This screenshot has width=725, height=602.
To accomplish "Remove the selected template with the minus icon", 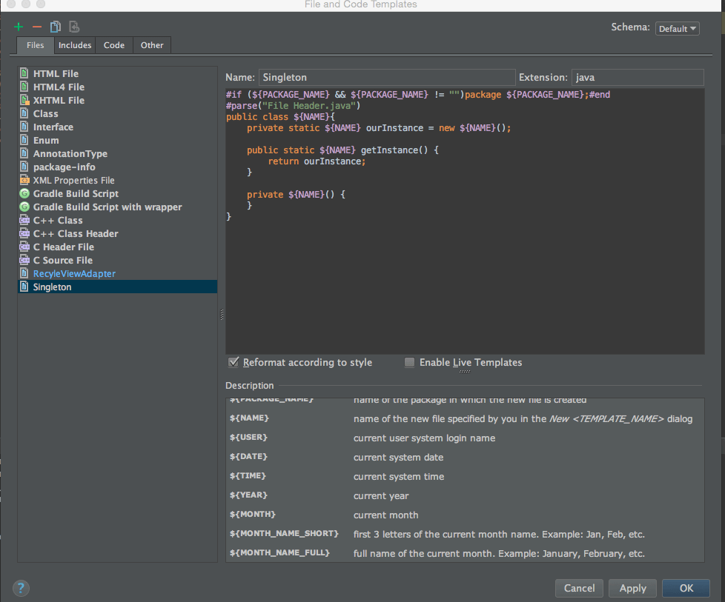I will pyautogui.click(x=37, y=27).
